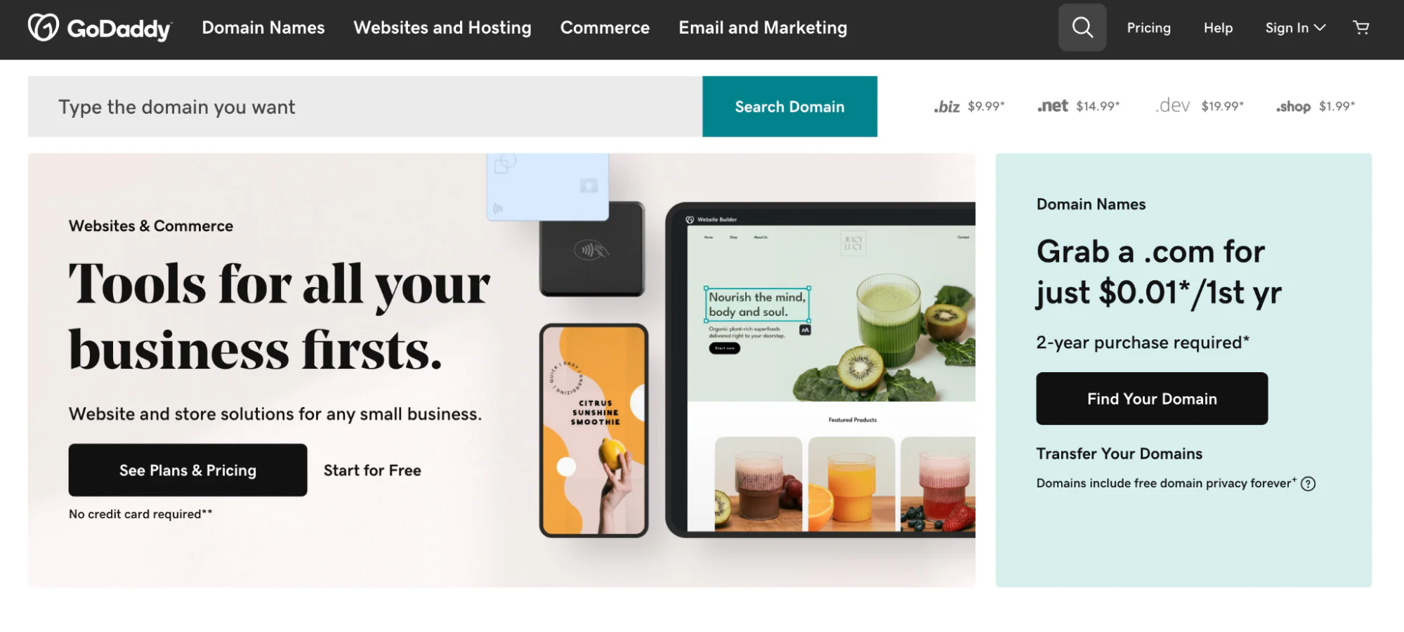Screen dimensions: 1404x632
Task: Open the Transfer Your Domains link
Action: [1120, 454]
